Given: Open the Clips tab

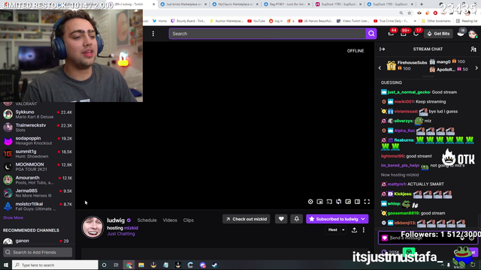Looking at the screenshot, I should (189, 220).
